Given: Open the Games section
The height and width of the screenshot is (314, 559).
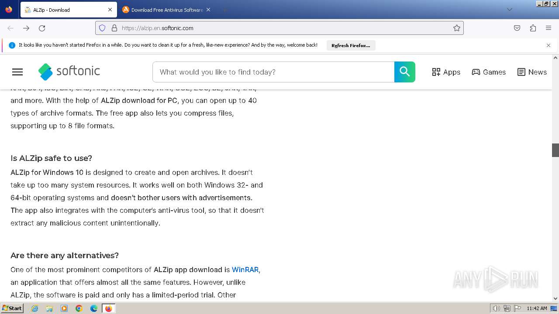Looking at the screenshot, I should [x=489, y=72].
